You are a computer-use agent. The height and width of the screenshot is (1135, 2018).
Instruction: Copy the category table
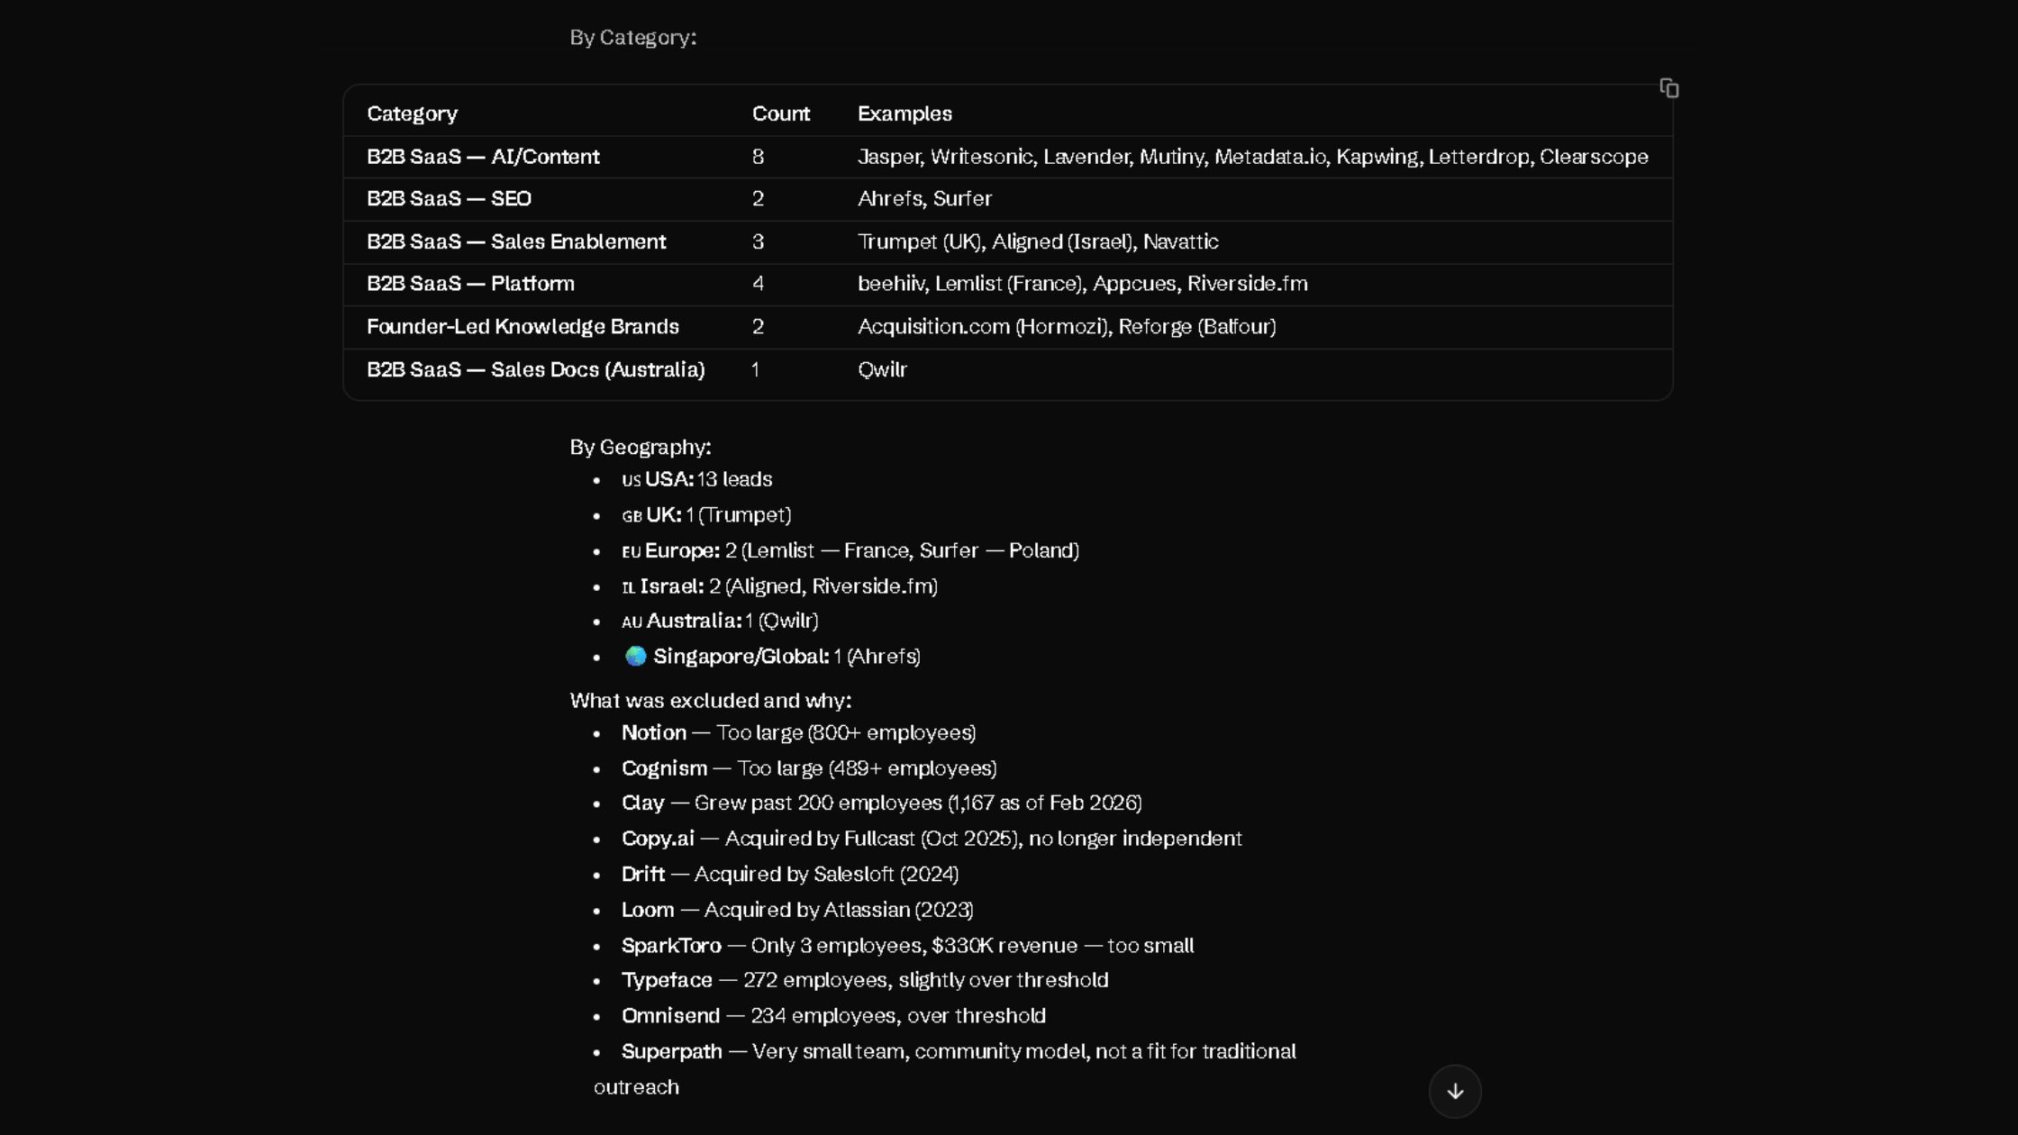click(x=1669, y=88)
